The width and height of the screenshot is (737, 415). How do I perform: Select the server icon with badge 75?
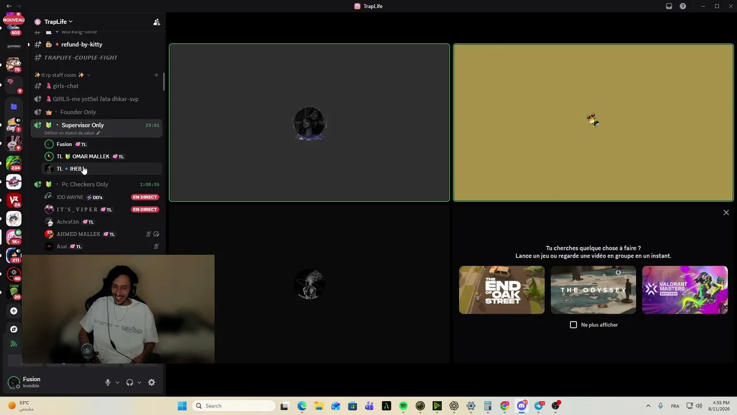coord(14,65)
